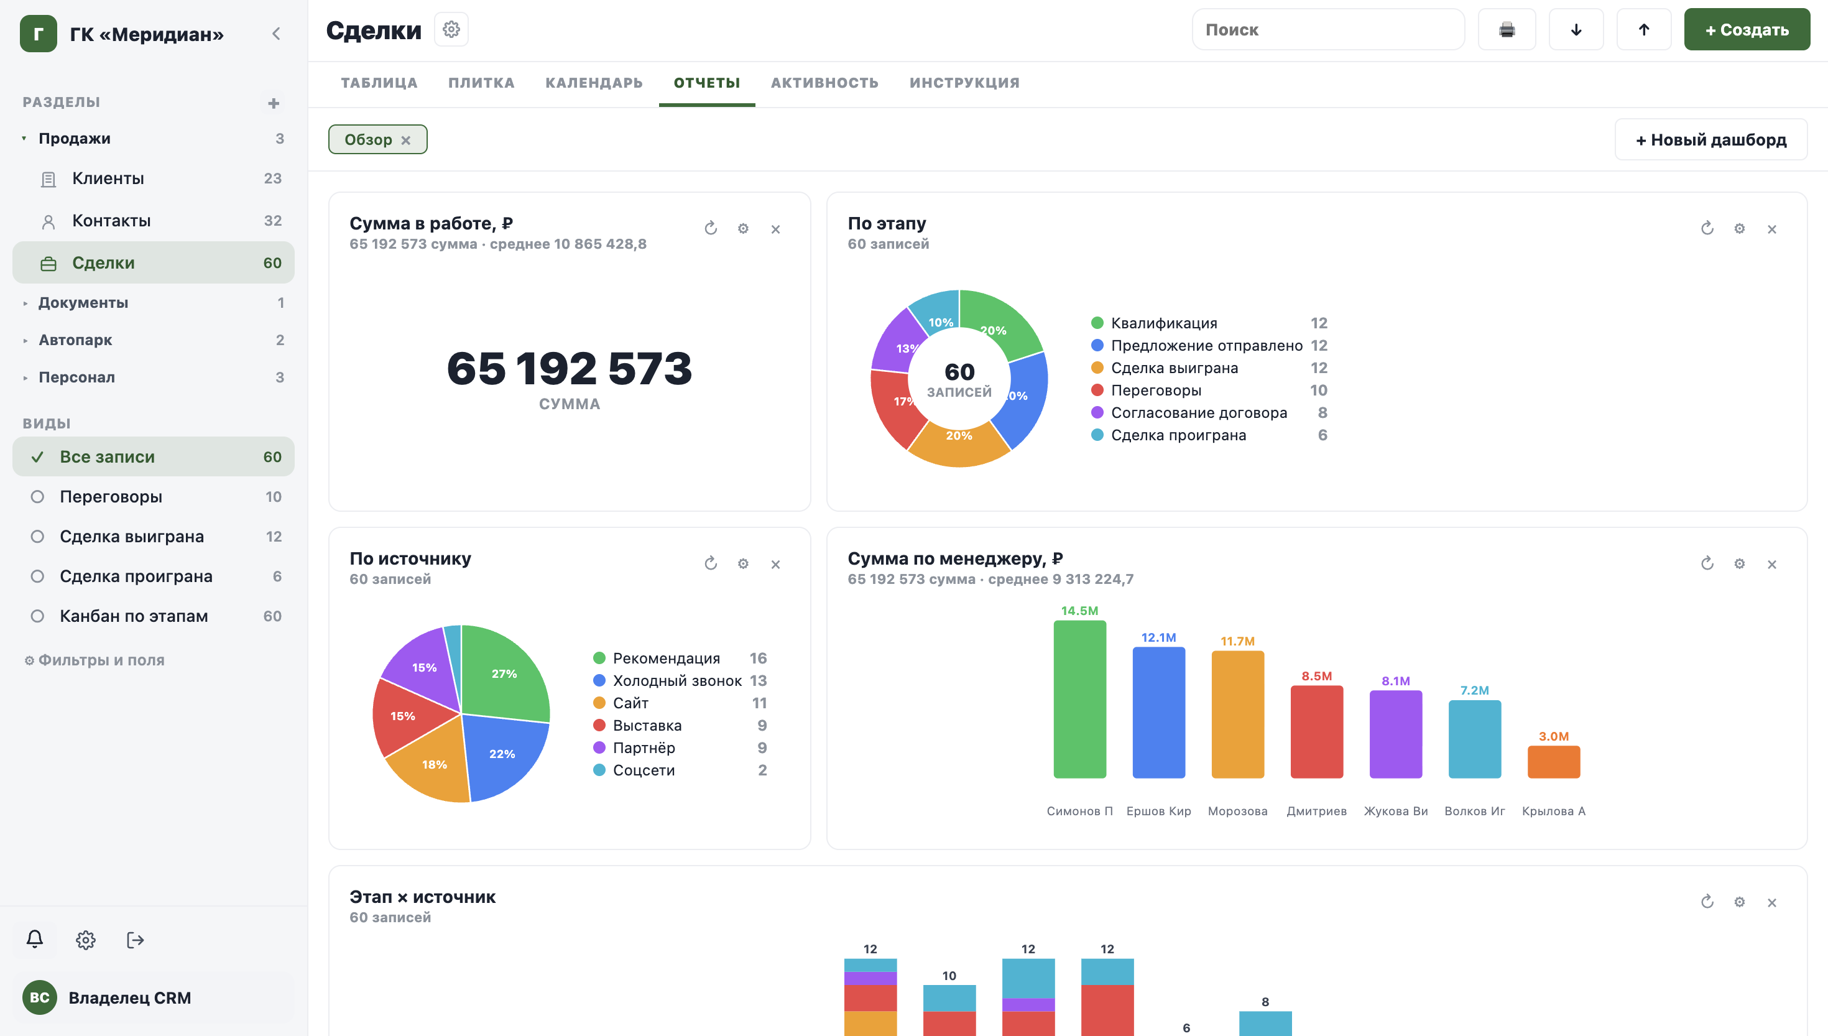Click the 65 192 573 total value

[x=569, y=369]
